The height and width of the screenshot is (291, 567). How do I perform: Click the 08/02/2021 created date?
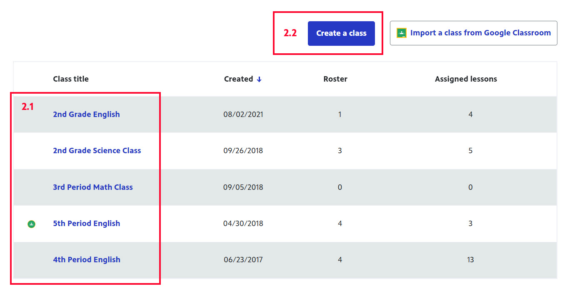pyautogui.click(x=243, y=114)
